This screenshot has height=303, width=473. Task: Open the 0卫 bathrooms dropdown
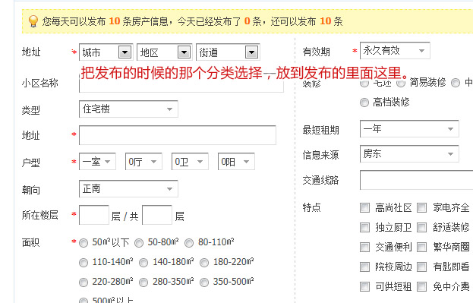[x=190, y=162]
